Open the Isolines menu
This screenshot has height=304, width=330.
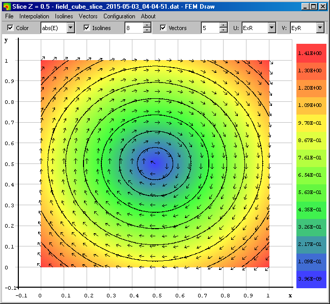64,16
